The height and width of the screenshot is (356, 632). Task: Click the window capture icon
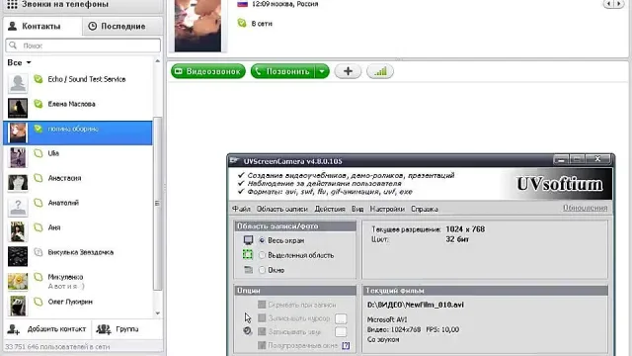click(248, 270)
